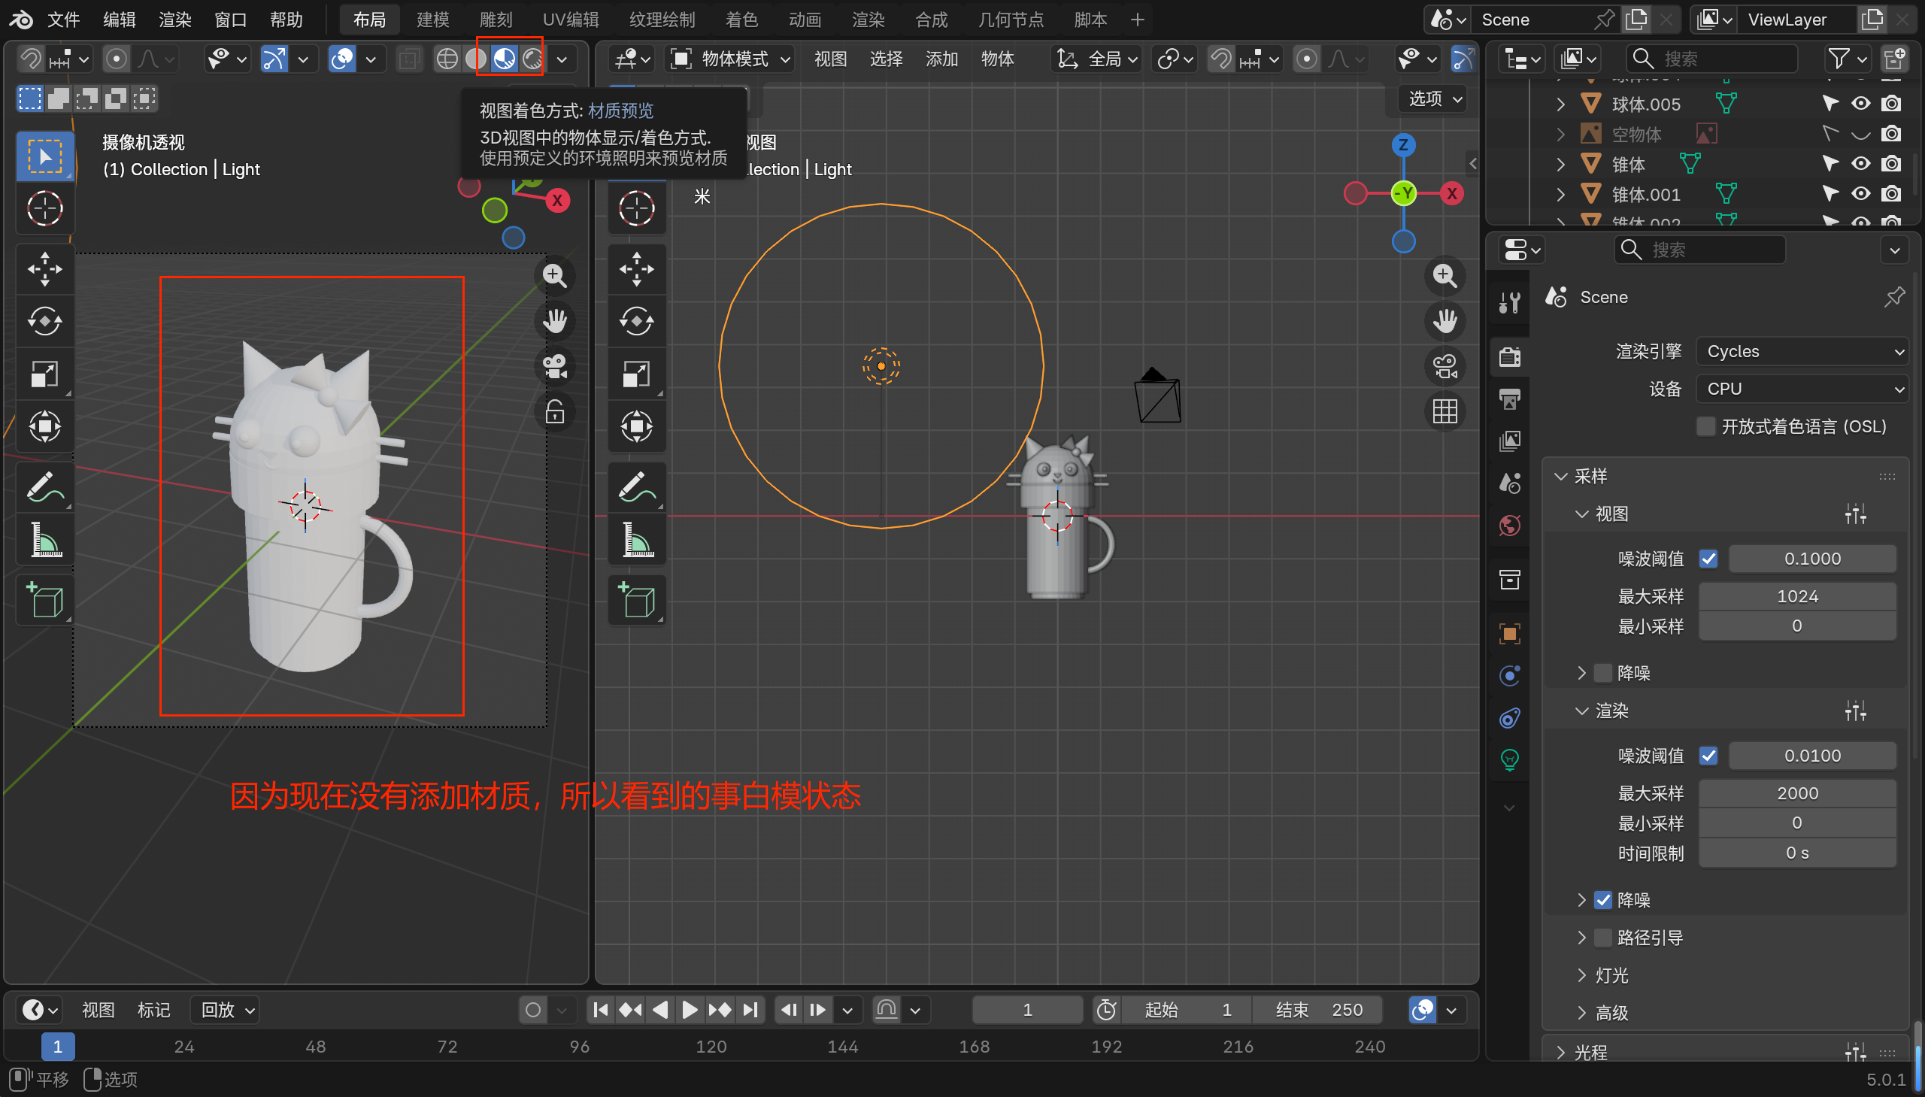The height and width of the screenshot is (1097, 1925).
Task: Open World properties tab icon
Action: click(1510, 525)
